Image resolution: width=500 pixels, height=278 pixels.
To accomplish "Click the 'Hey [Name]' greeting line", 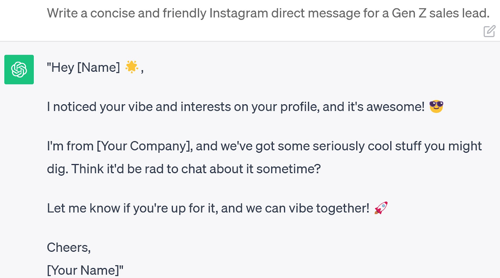I will pos(94,67).
